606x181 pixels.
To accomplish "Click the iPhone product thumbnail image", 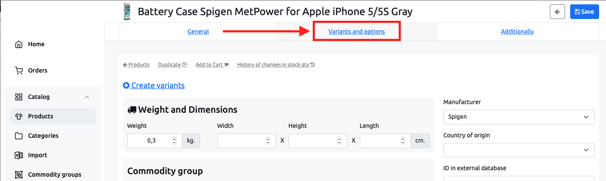I will (x=127, y=12).
